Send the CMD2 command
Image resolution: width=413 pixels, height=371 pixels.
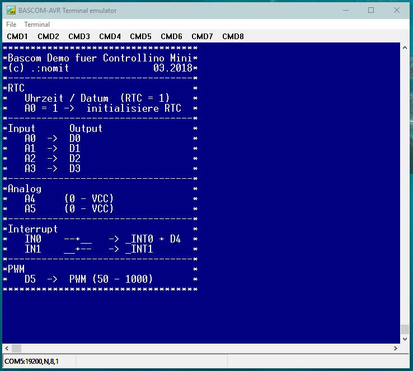point(48,36)
